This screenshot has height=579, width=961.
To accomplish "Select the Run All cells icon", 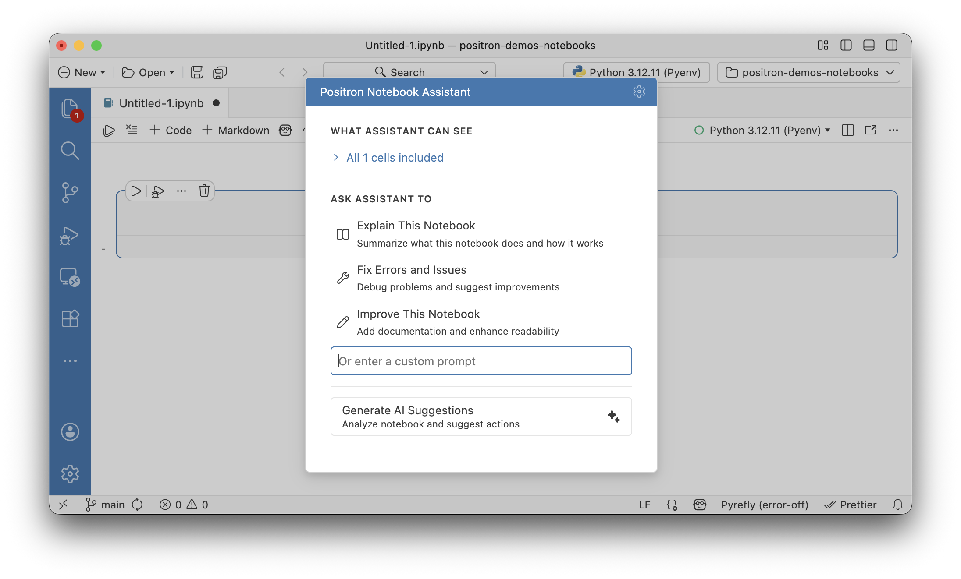I will pos(108,130).
